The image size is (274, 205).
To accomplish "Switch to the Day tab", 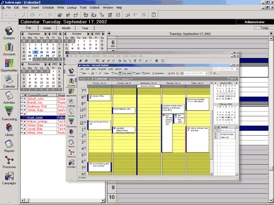I will coord(28,28).
